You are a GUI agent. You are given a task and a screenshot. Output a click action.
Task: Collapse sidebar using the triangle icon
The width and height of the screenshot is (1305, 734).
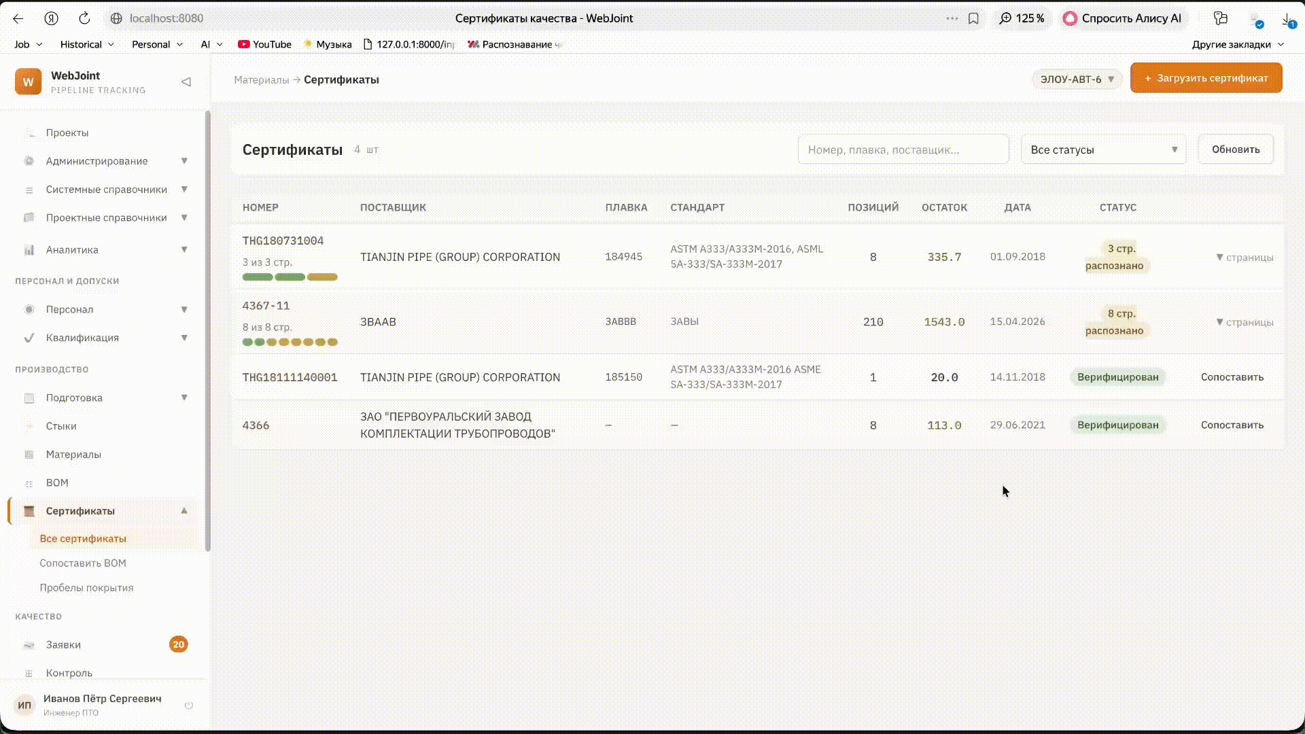186,82
